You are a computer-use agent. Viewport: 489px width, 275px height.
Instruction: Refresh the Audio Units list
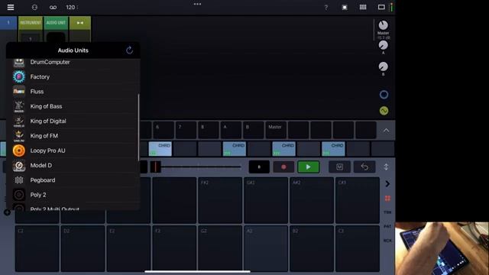point(129,50)
